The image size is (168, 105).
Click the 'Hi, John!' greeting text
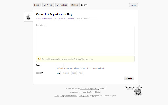84,5
